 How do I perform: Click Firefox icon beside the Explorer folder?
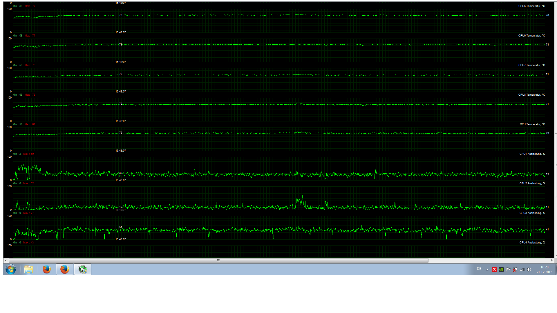click(47, 270)
